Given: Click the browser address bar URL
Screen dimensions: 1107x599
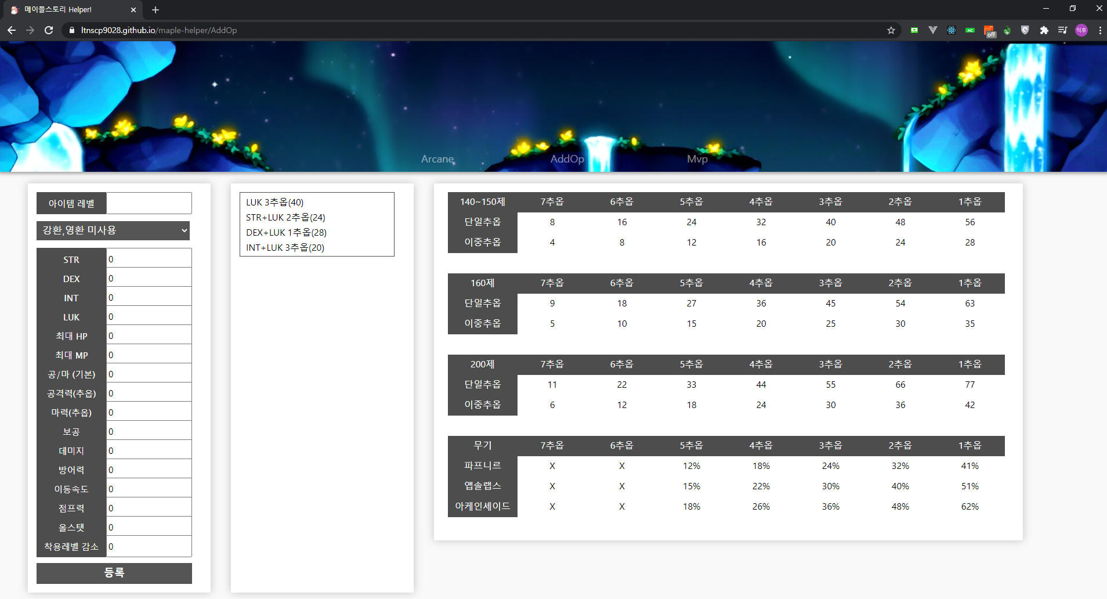Looking at the screenshot, I should click(x=159, y=30).
